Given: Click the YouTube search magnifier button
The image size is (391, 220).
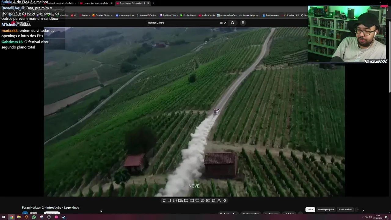Looking at the screenshot, I should [x=232, y=23].
